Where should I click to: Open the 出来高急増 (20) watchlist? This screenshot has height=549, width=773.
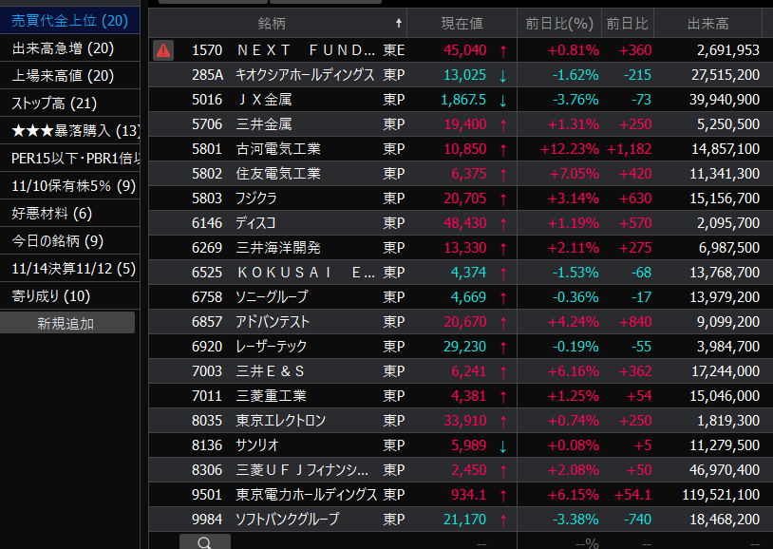[63, 48]
